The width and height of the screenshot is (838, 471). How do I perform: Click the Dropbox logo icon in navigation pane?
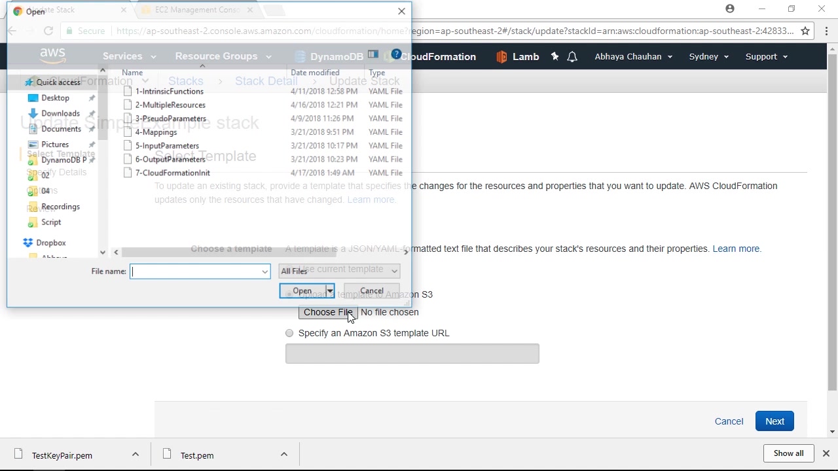coord(28,243)
